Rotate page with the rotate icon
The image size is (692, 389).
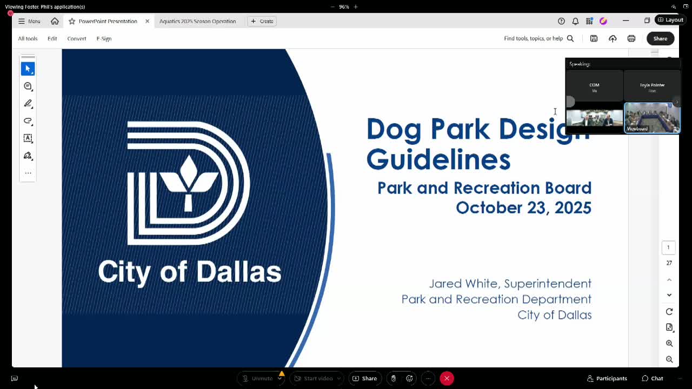[x=669, y=312]
